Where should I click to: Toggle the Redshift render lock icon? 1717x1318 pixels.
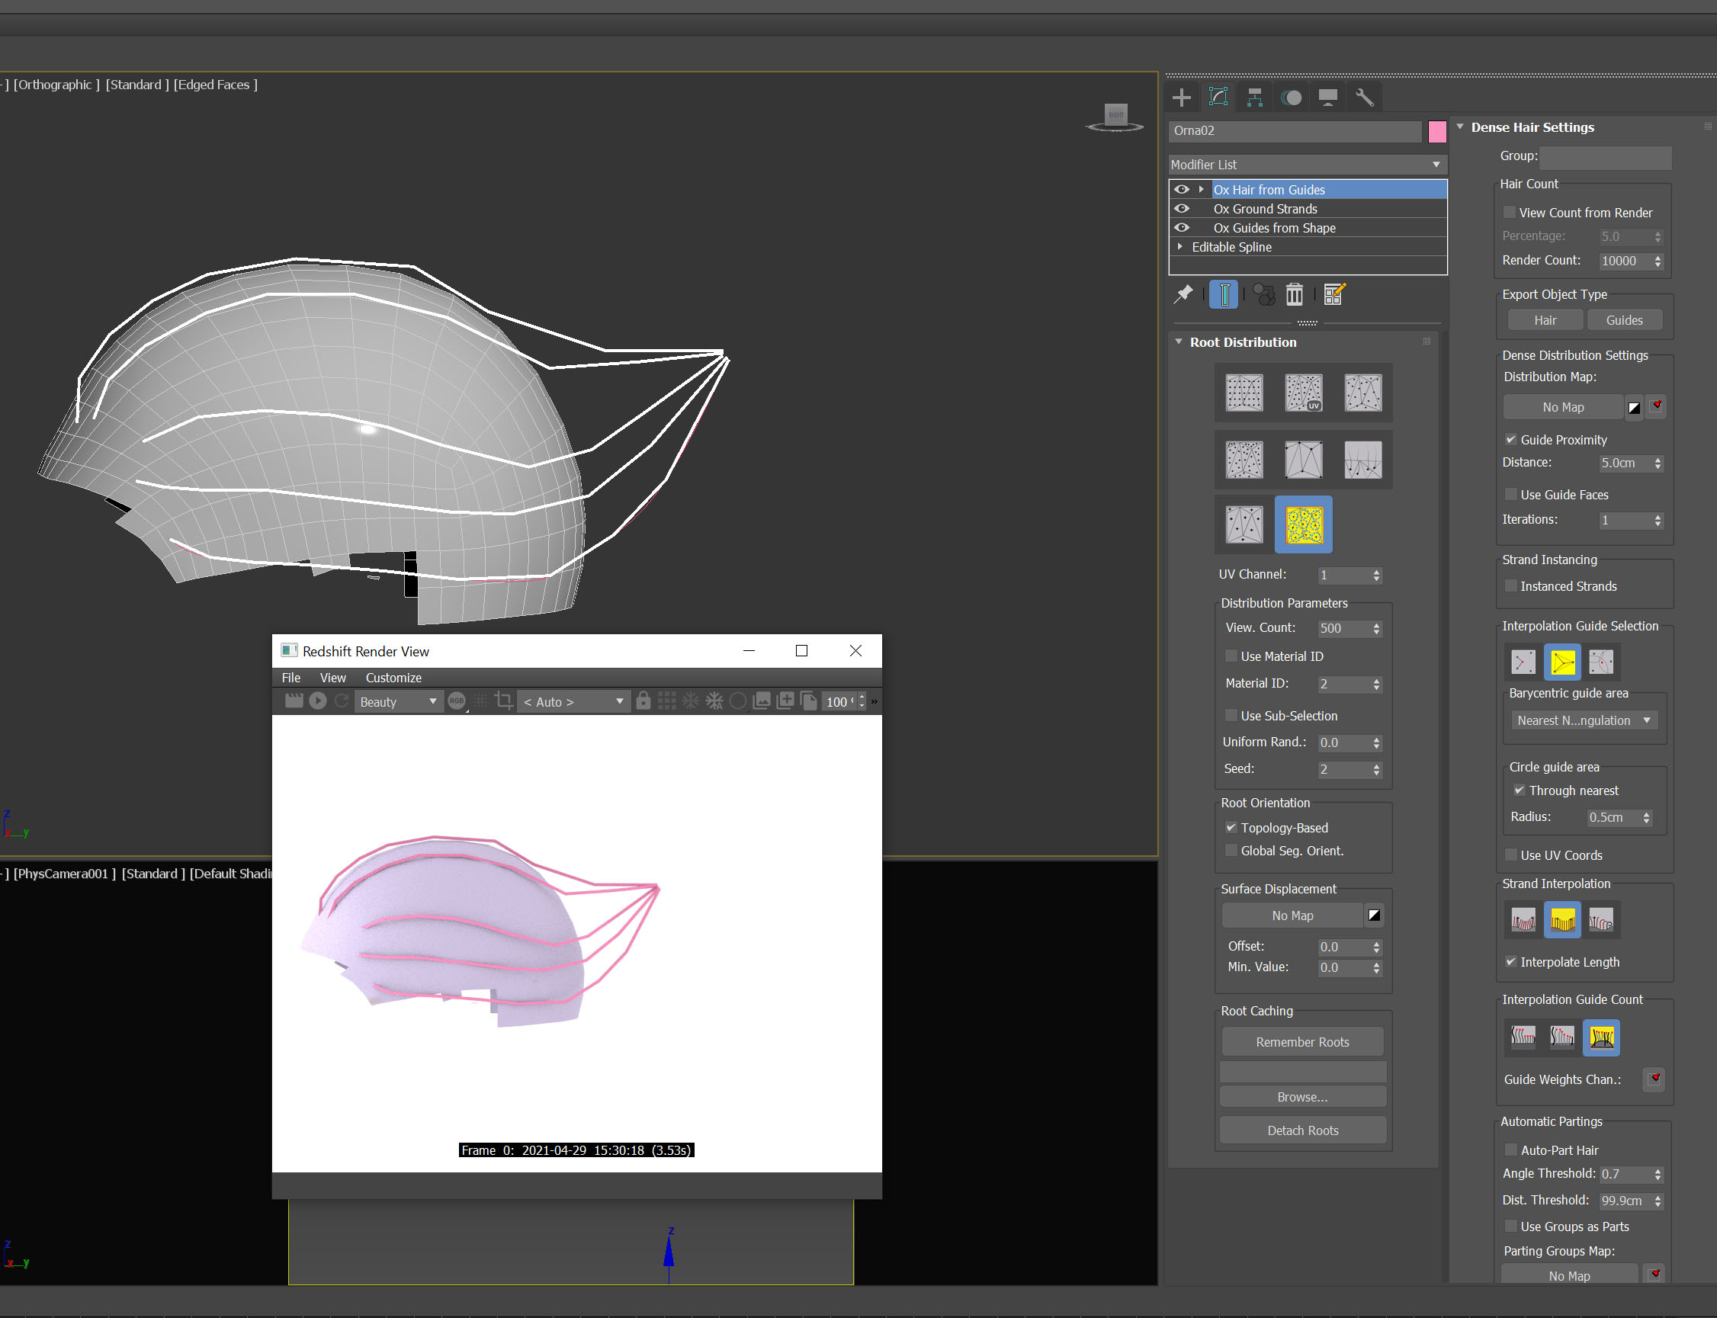coord(643,701)
